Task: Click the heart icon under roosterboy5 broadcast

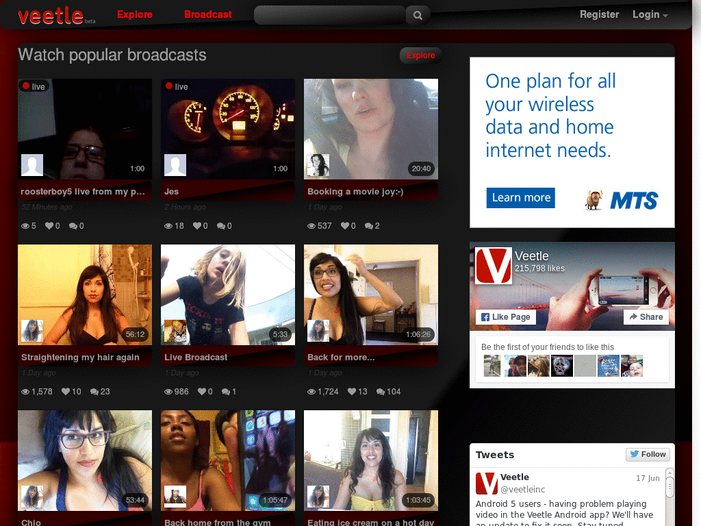Action: pos(49,225)
